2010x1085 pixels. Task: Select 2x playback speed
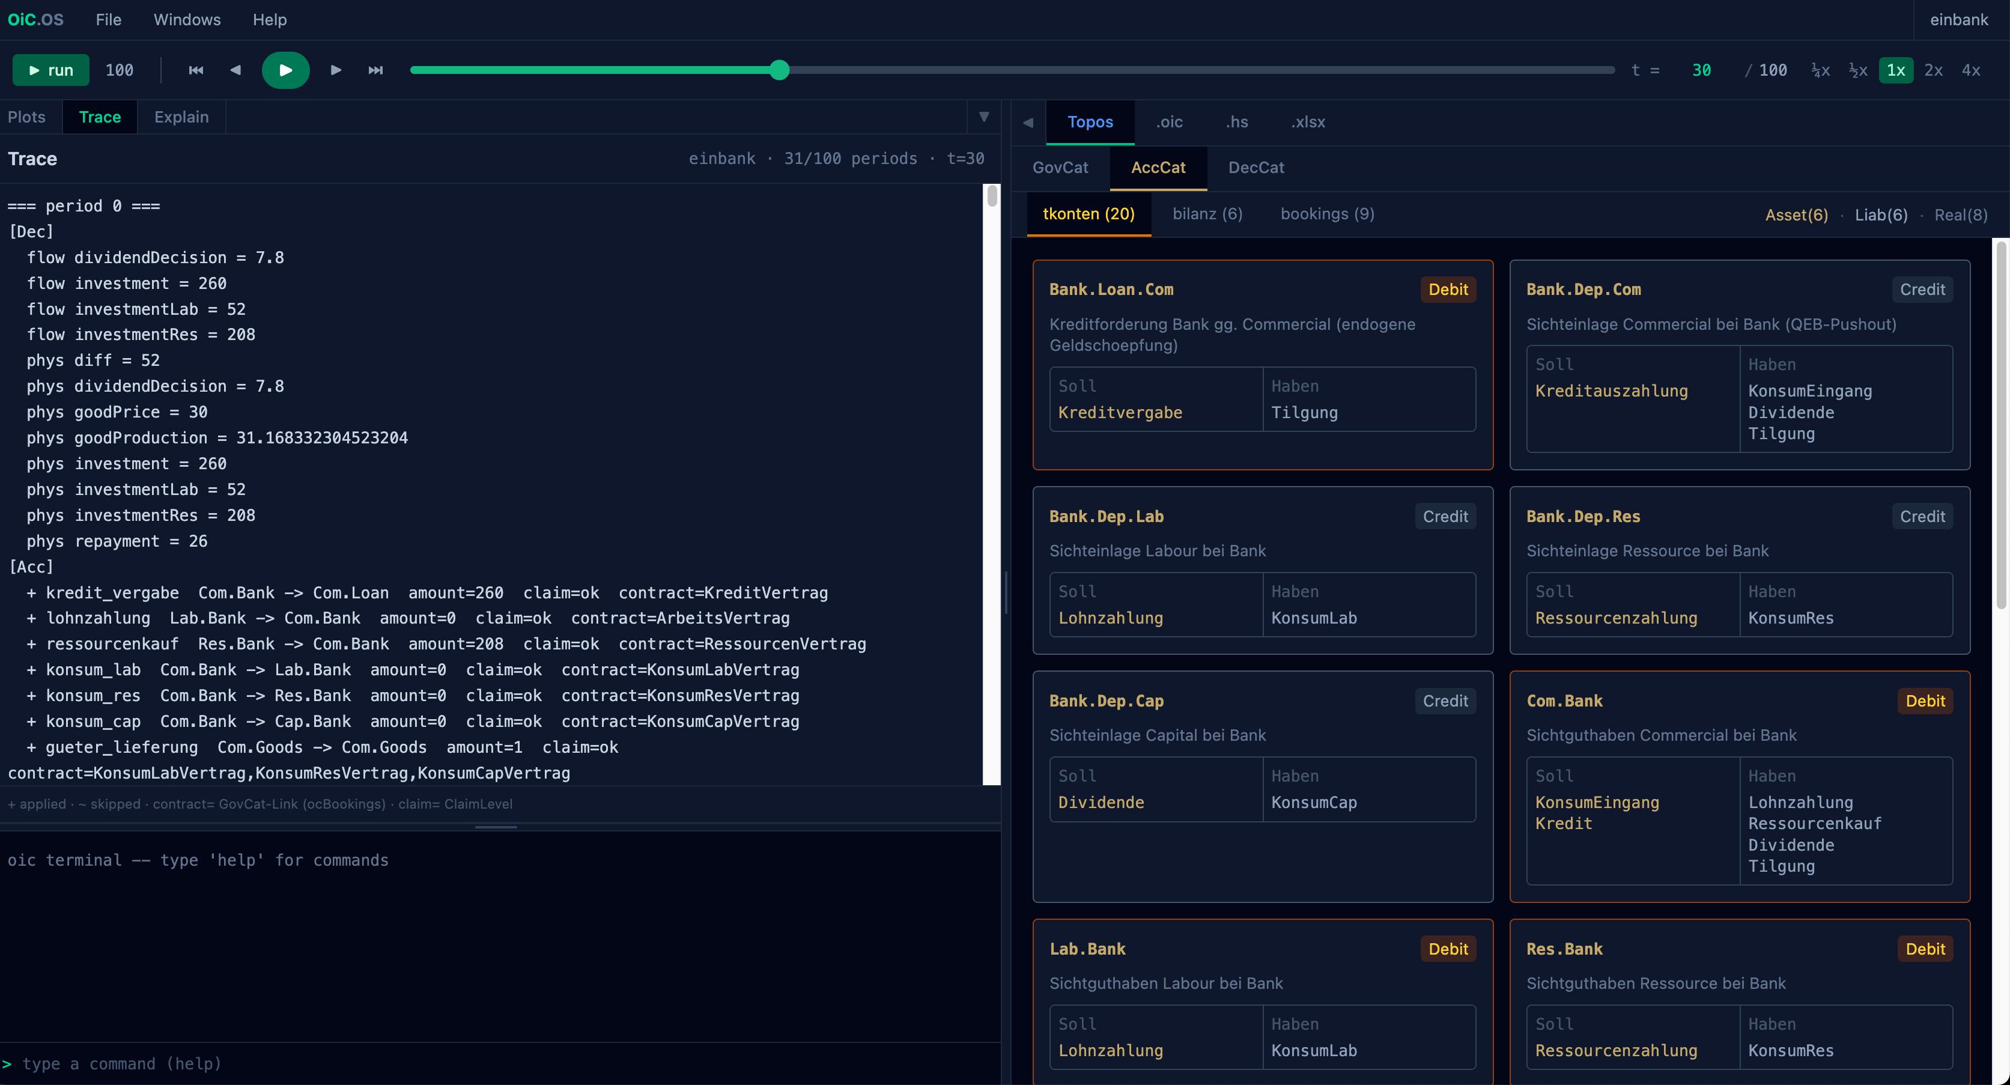click(x=1934, y=70)
